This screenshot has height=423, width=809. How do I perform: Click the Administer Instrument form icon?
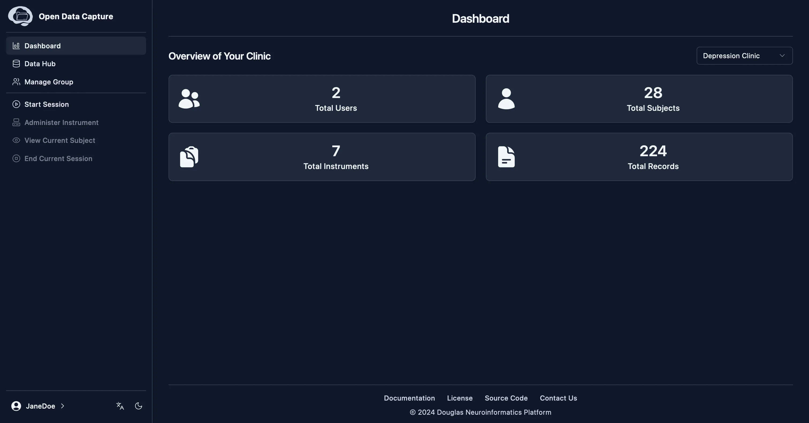point(16,122)
